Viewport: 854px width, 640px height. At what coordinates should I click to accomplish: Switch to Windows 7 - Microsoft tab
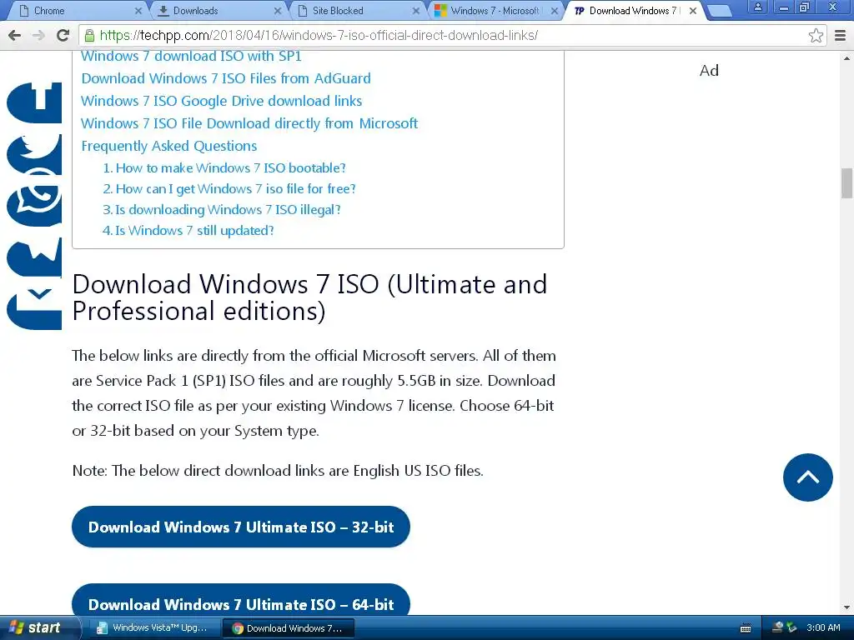click(495, 11)
